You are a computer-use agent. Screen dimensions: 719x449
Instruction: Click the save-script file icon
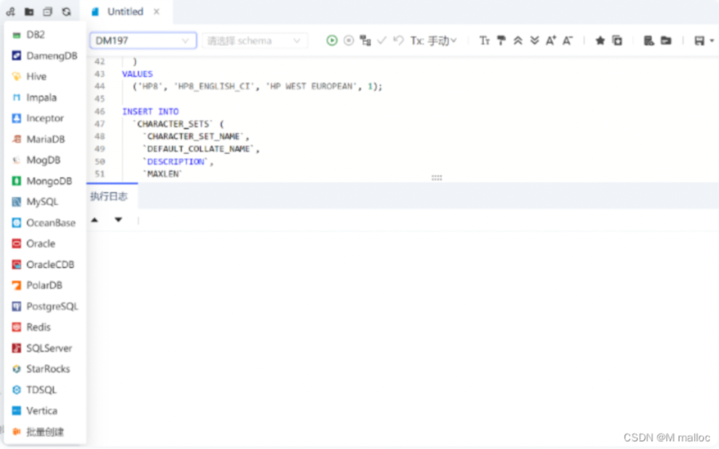click(648, 41)
